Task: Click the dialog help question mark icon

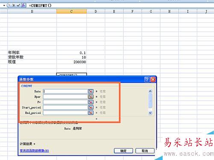Action: pyautogui.click(x=147, y=79)
